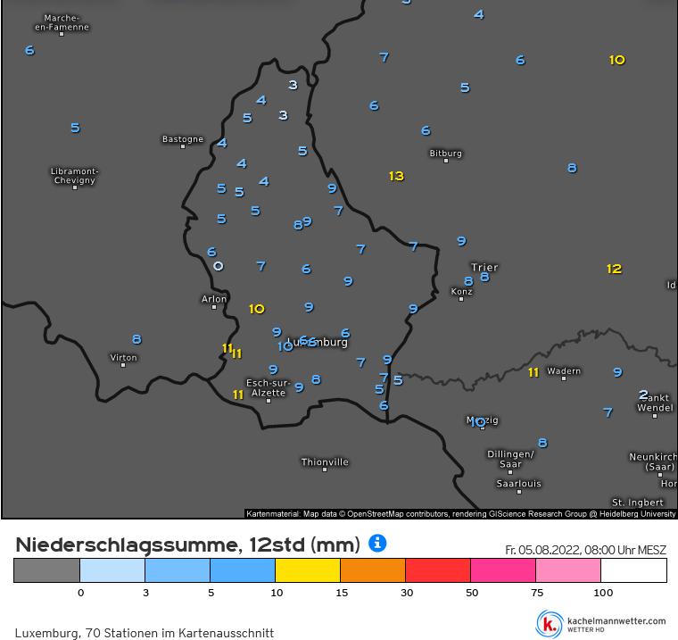Click the Niederschlagssumme 12std title
678x640 pixels.
tap(187, 544)
